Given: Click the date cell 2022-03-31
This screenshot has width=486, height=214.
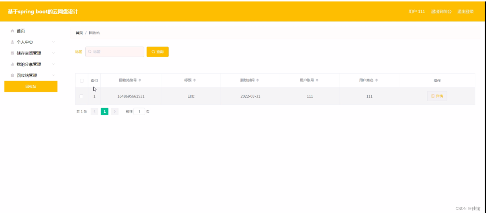Looking at the screenshot, I should (250, 96).
